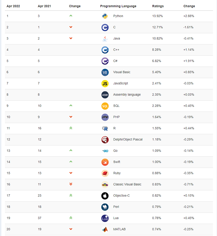Click the Perl camel icon

click(x=105, y=207)
